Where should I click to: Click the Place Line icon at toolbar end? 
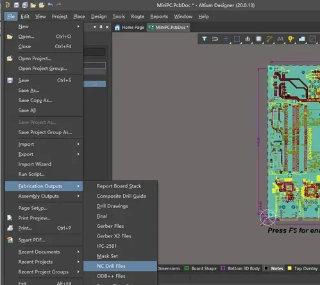[x=312, y=39]
